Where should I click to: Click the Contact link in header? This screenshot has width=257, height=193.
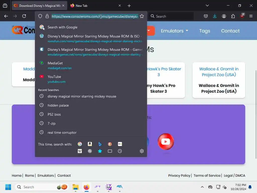(x=230, y=31)
